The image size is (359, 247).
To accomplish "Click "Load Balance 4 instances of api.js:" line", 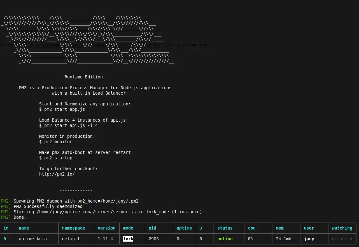I will [84, 120].
